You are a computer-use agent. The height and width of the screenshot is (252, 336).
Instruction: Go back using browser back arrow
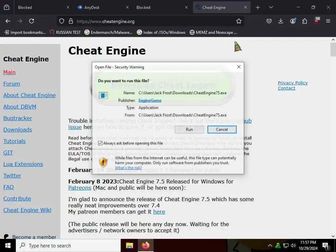[8, 21]
